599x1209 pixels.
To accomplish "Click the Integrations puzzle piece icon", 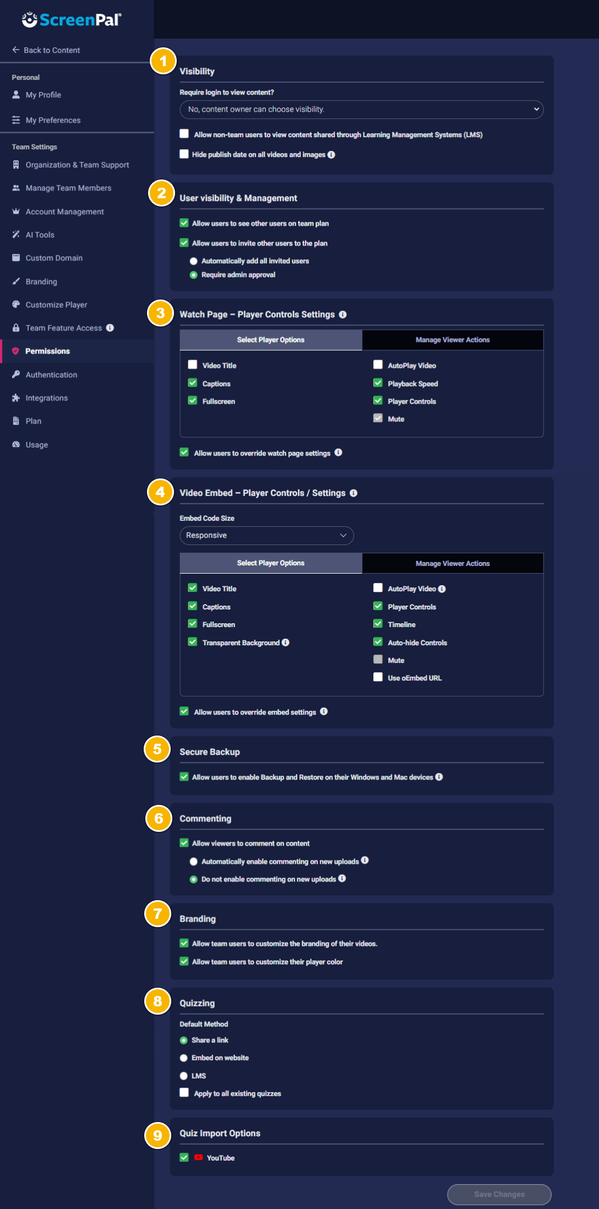I will pyautogui.click(x=16, y=397).
